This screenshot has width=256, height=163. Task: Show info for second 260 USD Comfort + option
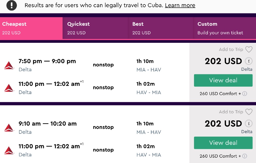coord(245,156)
